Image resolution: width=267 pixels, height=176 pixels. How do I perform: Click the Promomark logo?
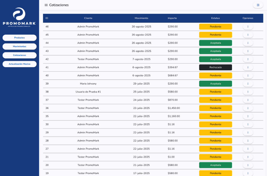(x=19, y=17)
